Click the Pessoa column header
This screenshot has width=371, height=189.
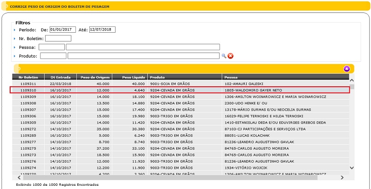pos(285,77)
